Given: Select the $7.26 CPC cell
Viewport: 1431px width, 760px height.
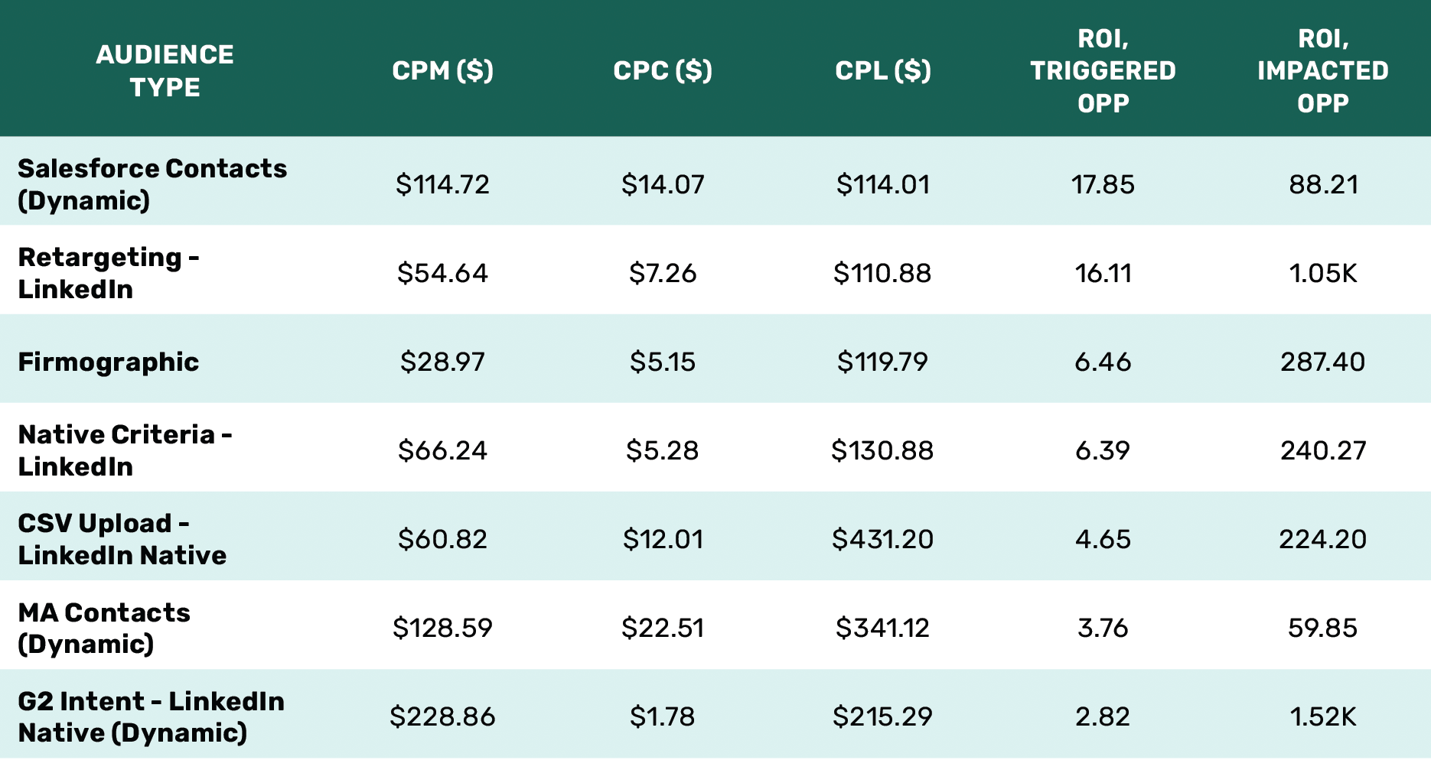Looking at the screenshot, I should click(x=663, y=273).
